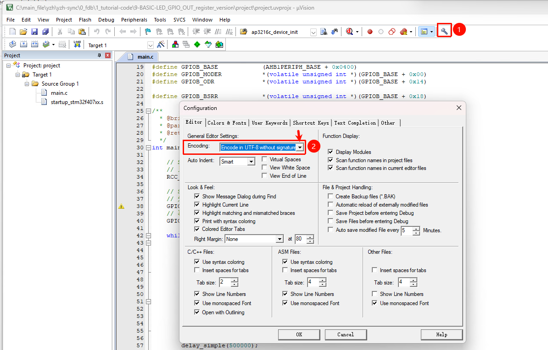Open the Auto Indent dropdown

(251, 162)
